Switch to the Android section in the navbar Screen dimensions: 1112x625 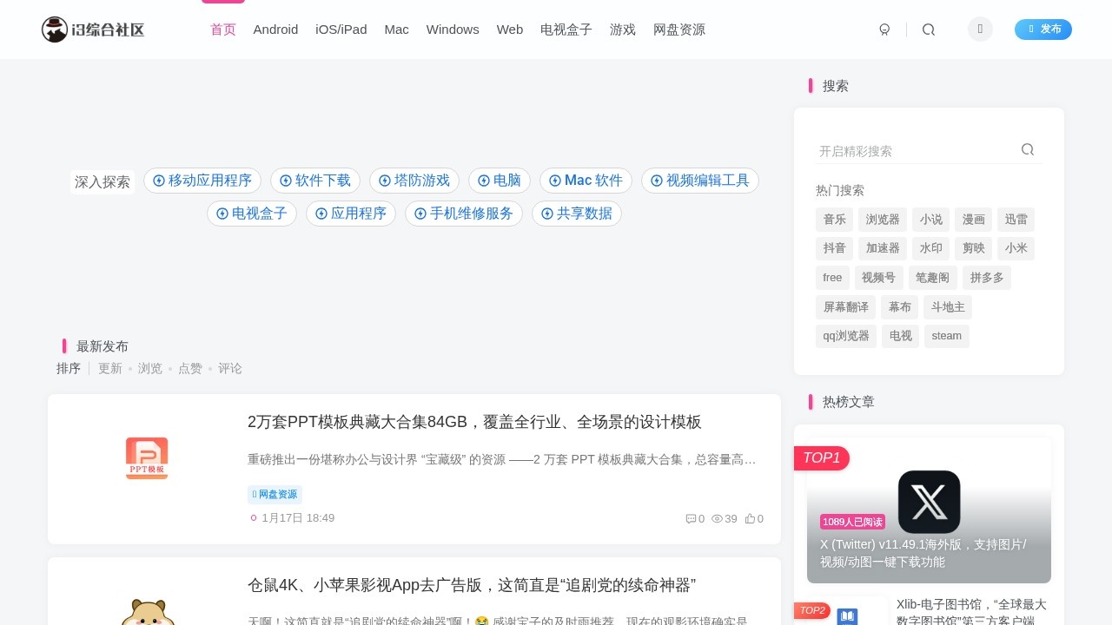(x=275, y=29)
